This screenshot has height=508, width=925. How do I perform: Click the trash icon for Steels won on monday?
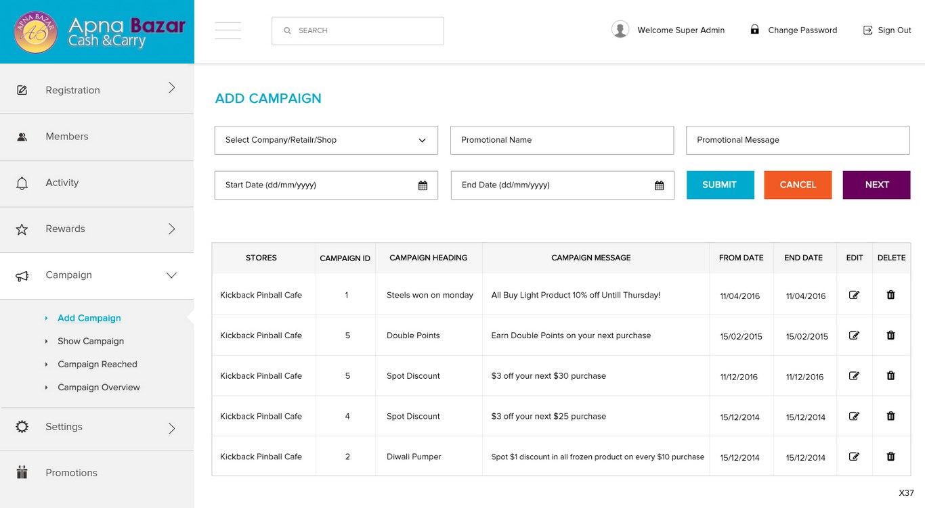tap(890, 295)
